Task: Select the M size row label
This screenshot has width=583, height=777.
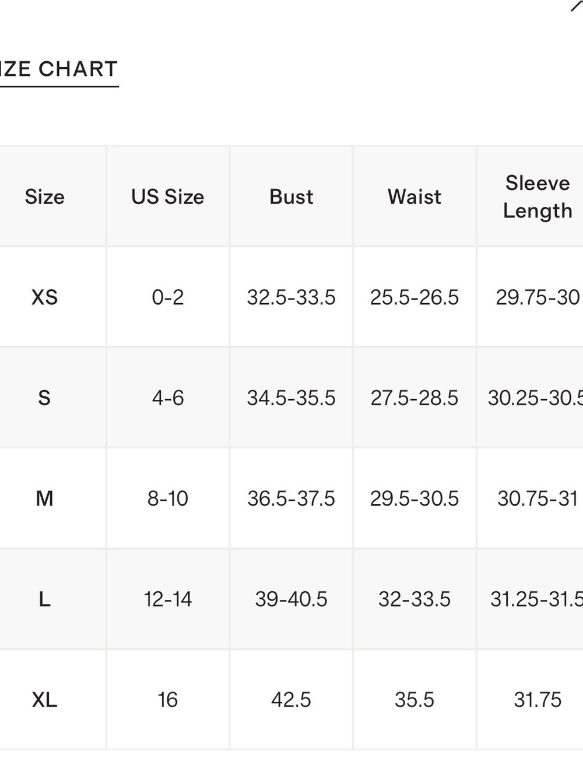Action: coord(44,499)
